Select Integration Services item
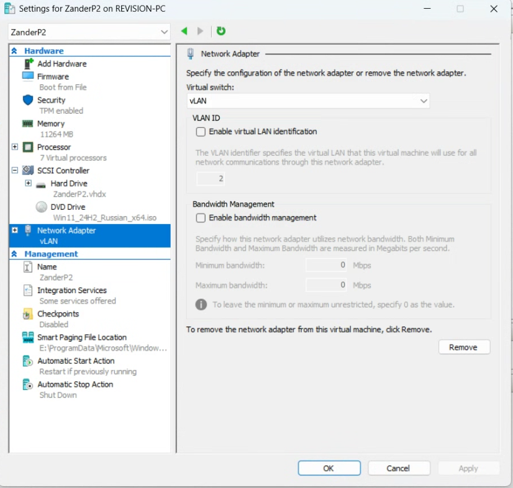Screen dimensions: 513x488 tap(72, 291)
